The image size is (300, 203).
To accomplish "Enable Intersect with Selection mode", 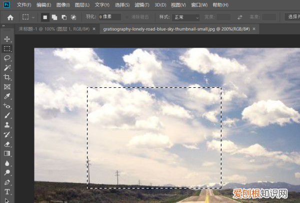I will [73, 17].
